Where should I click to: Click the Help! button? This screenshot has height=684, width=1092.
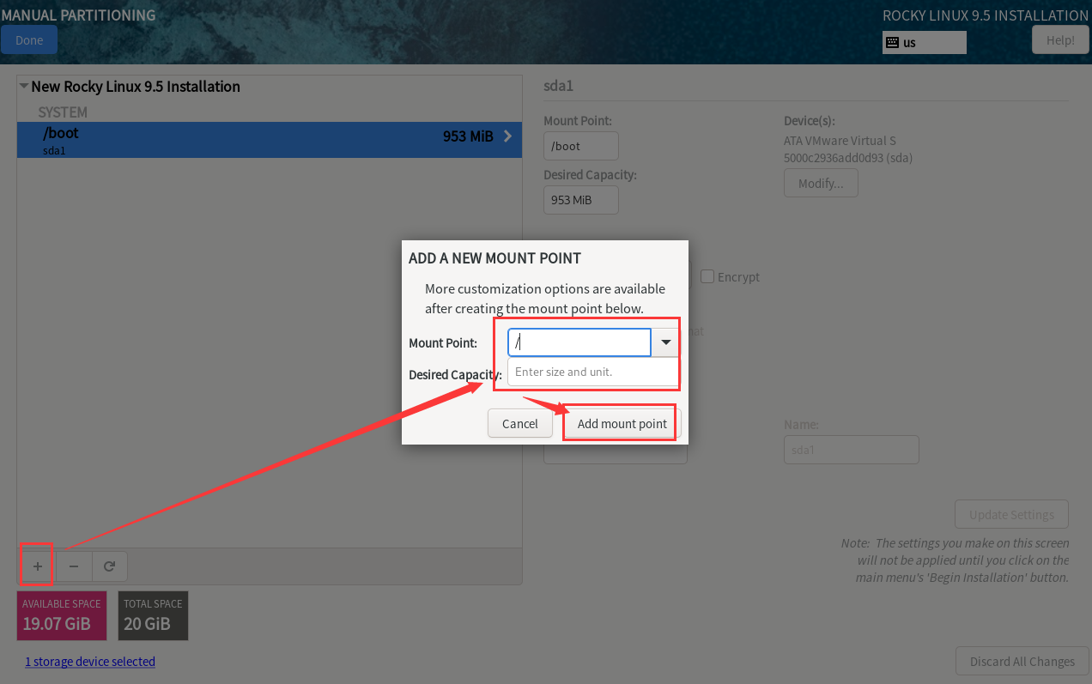point(1060,40)
